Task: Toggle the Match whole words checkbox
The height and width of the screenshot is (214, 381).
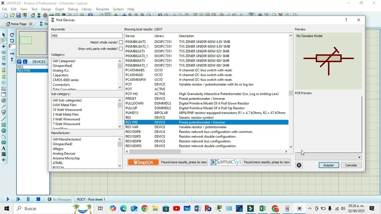Action: click(x=121, y=43)
